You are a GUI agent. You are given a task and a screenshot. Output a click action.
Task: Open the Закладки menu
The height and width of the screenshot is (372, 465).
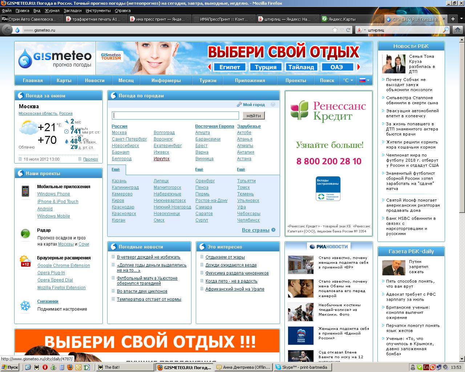click(72, 11)
